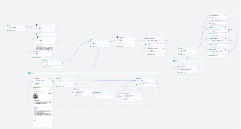The height and width of the screenshot is (129, 241).
Task: Click the play icon on the alignTextToAudio node
Action: (x=225, y=16)
